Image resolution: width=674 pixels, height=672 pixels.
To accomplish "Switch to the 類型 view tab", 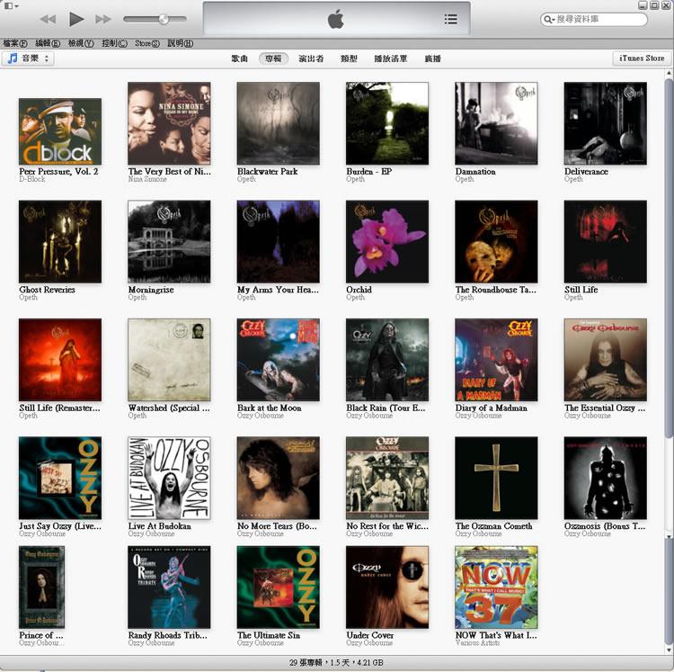I will [x=349, y=58].
